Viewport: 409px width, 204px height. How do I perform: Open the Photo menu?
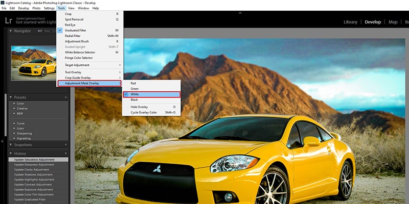pos(36,8)
